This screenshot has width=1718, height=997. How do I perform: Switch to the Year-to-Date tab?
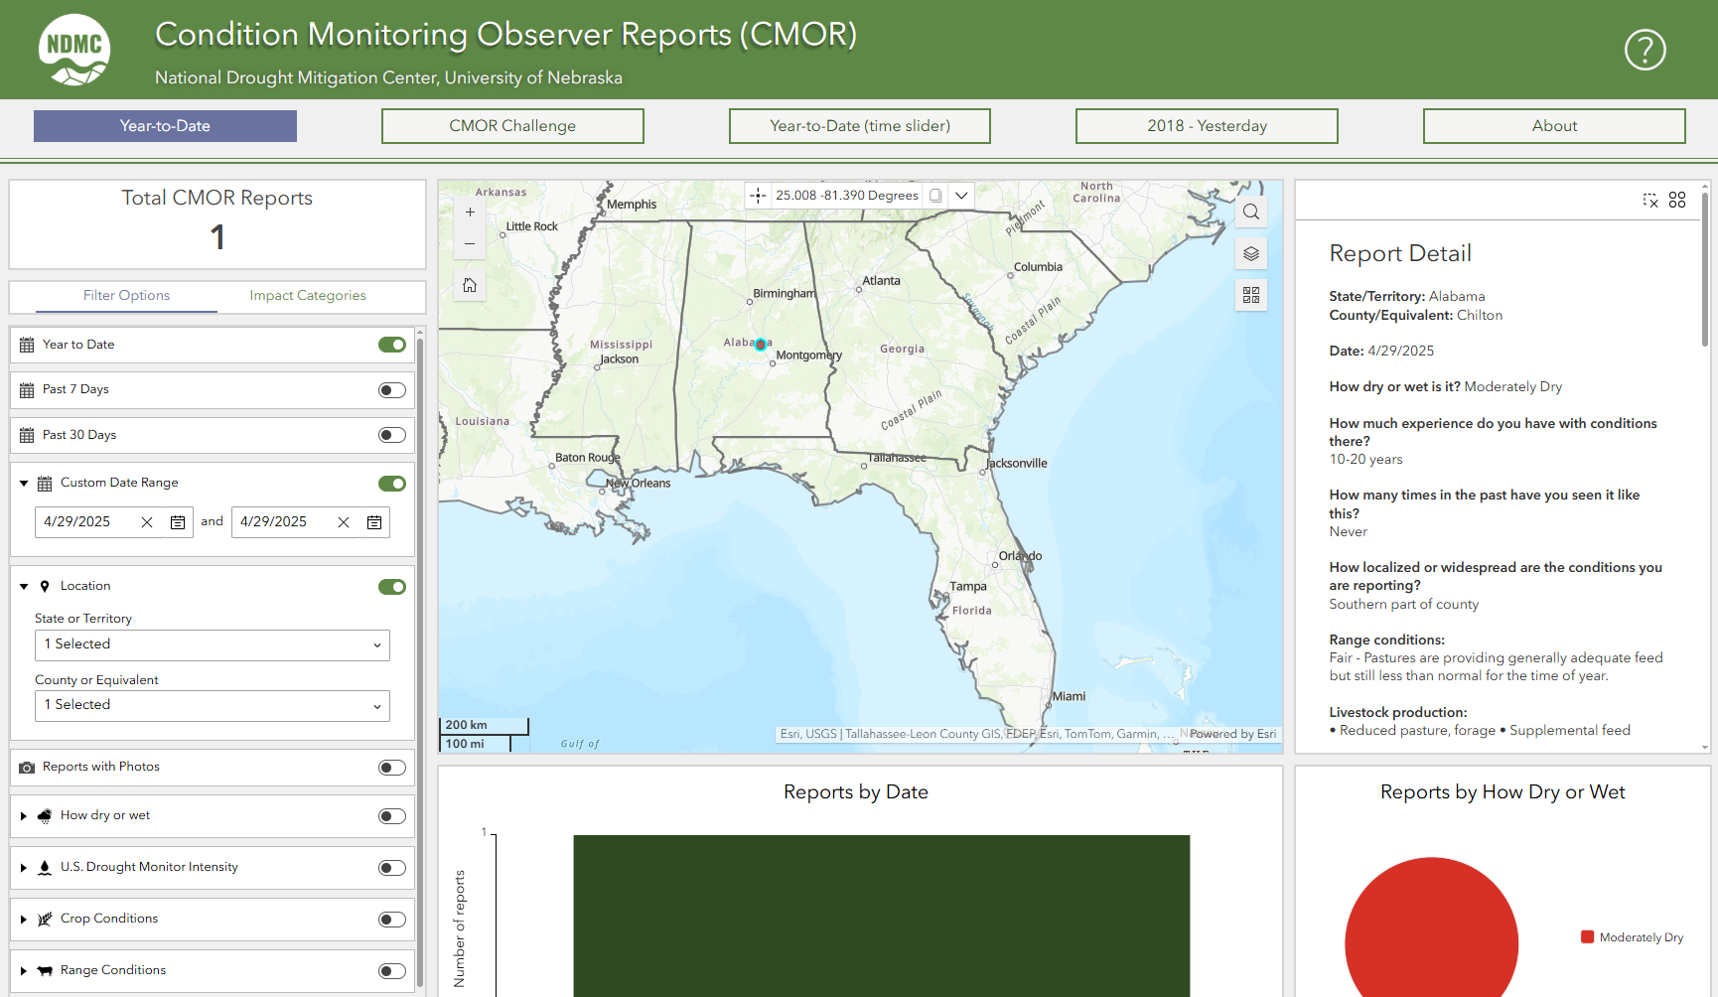[165, 126]
